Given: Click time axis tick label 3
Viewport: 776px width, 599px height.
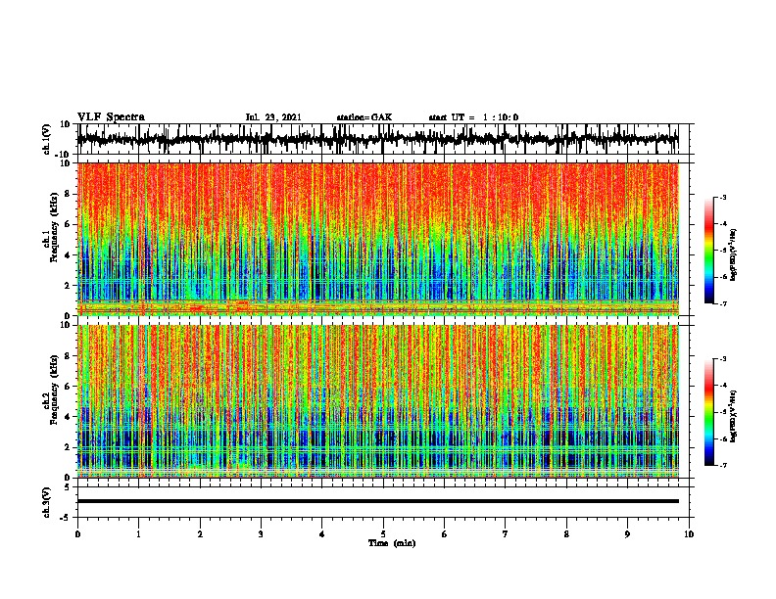Looking at the screenshot, I should pyautogui.click(x=261, y=534).
